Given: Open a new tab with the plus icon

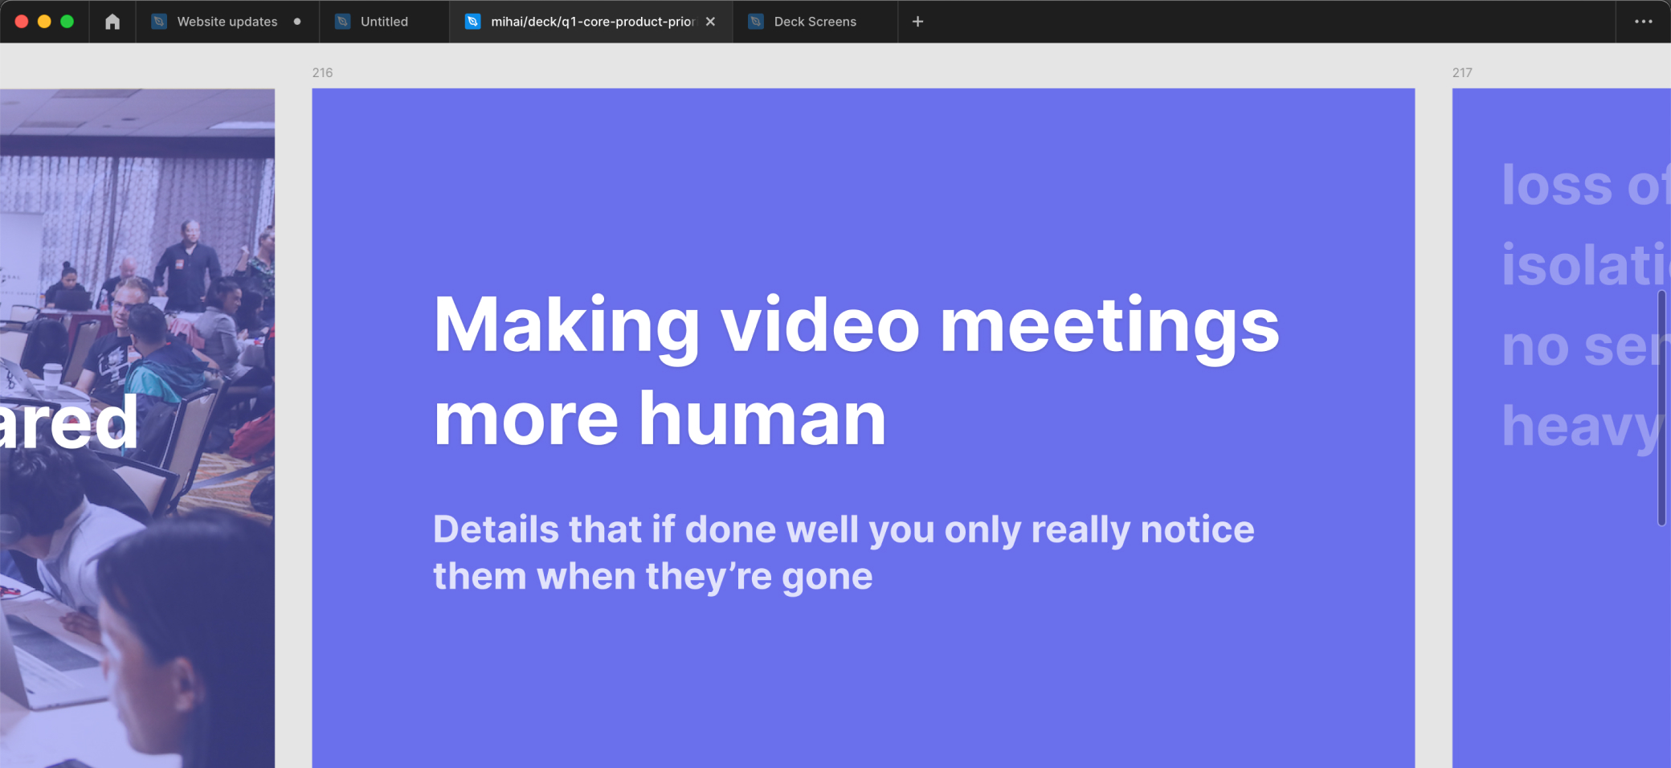Looking at the screenshot, I should (x=917, y=22).
